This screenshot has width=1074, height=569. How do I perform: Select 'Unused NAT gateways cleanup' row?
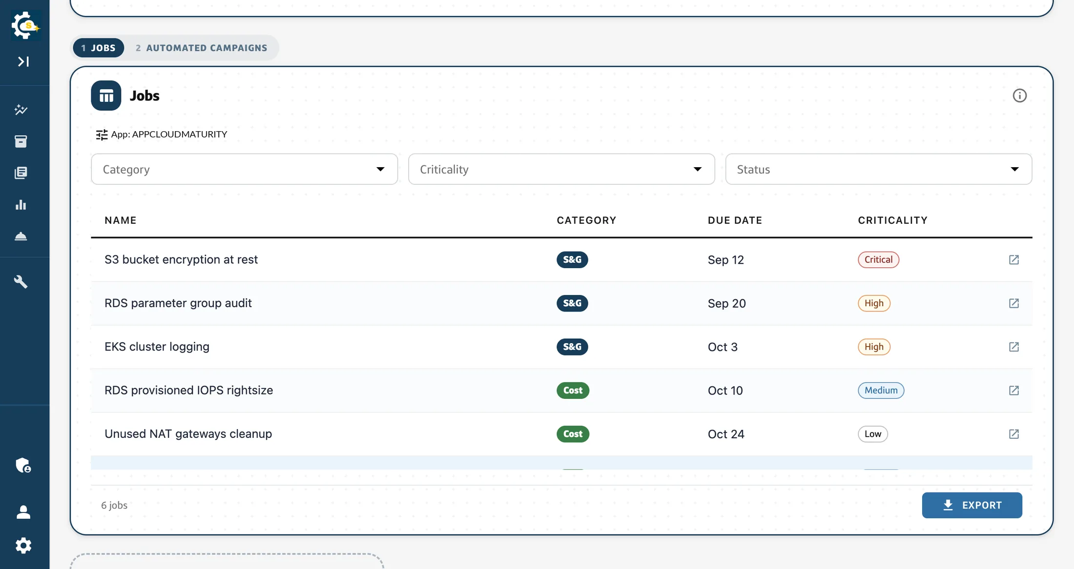(561, 434)
